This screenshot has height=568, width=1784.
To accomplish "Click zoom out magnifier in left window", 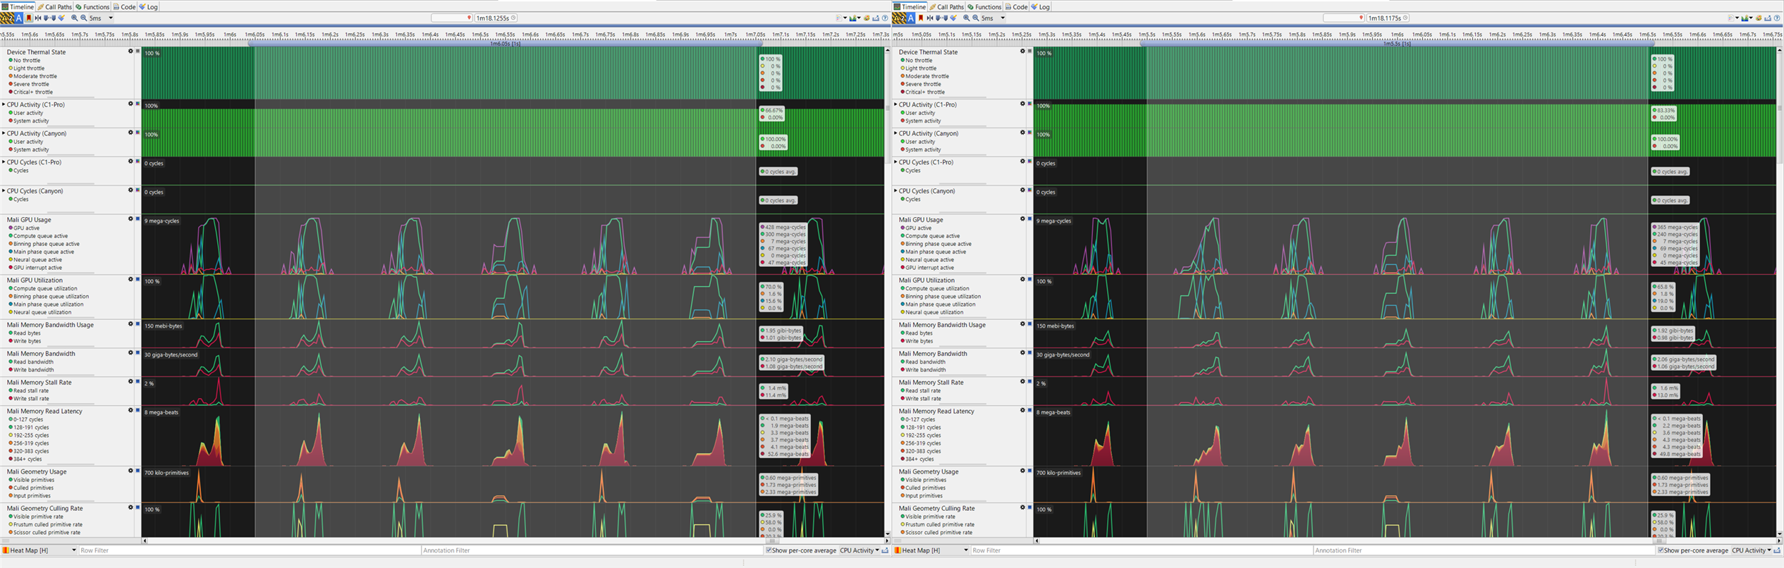I will (x=84, y=18).
